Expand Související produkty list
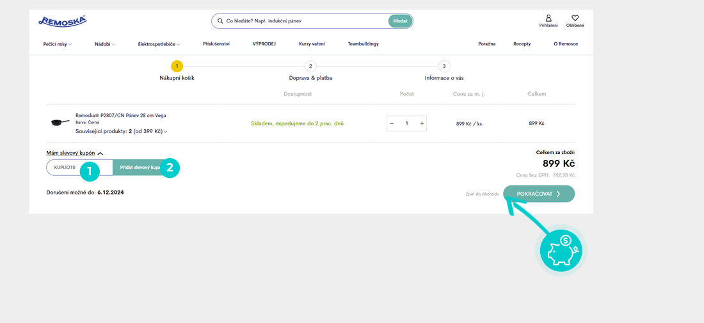 (121, 132)
